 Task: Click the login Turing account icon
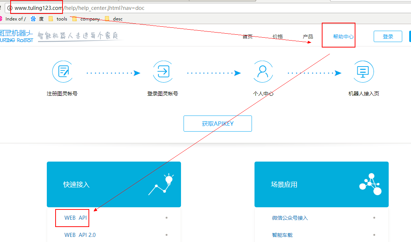(163, 72)
